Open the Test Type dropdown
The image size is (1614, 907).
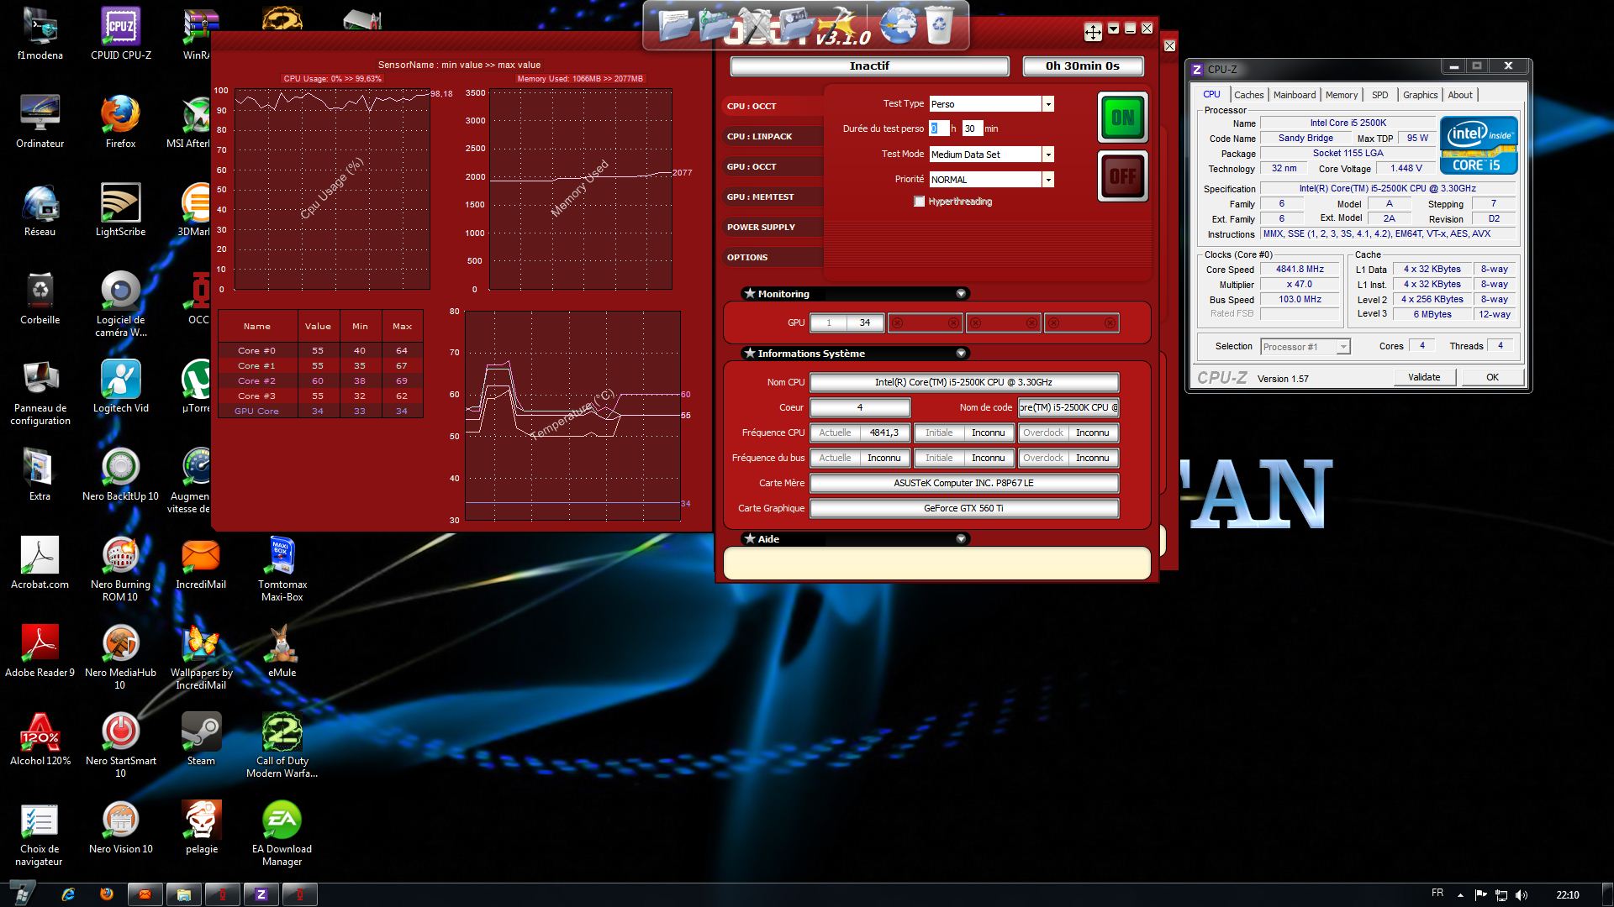tap(1047, 104)
